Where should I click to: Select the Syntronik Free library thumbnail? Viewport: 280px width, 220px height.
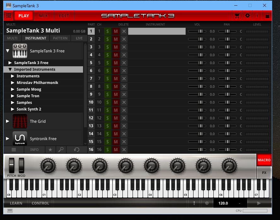(20, 139)
